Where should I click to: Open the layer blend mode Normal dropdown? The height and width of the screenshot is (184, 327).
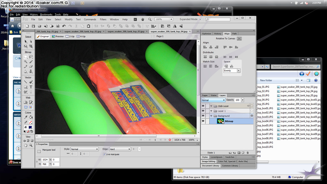coord(213,100)
